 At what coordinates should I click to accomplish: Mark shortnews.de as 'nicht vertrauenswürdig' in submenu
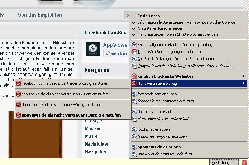click(x=73, y=94)
